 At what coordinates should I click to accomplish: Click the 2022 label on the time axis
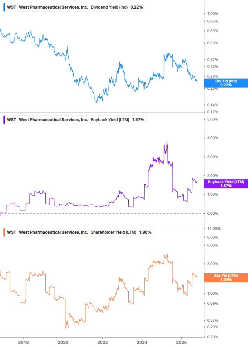(103, 342)
